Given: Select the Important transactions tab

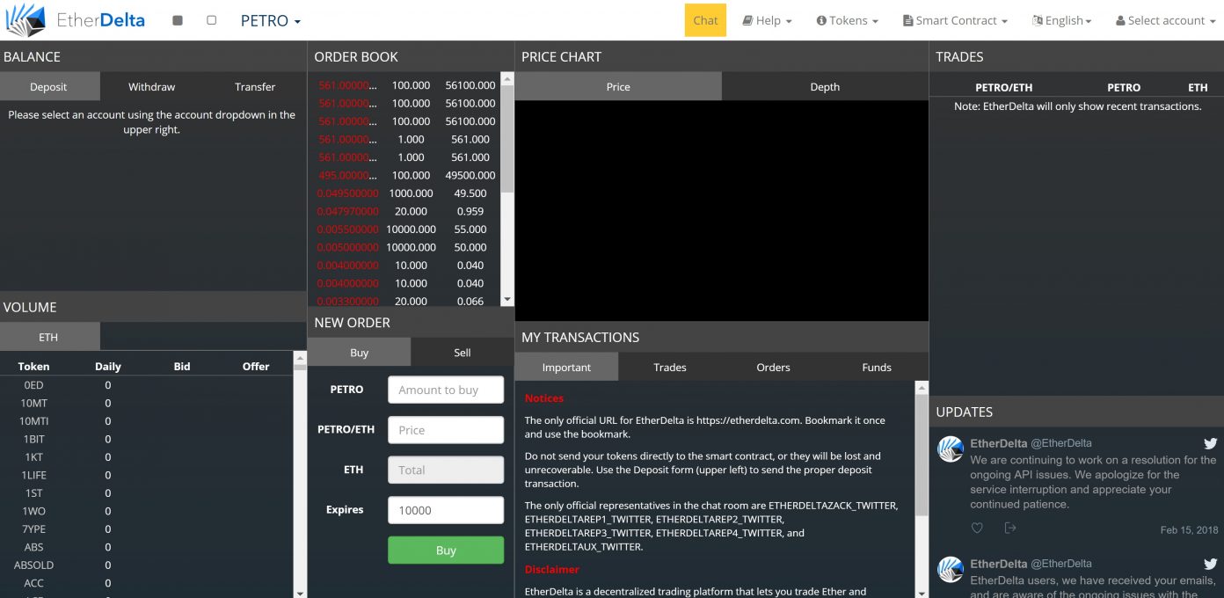Looking at the screenshot, I should pyautogui.click(x=566, y=367).
